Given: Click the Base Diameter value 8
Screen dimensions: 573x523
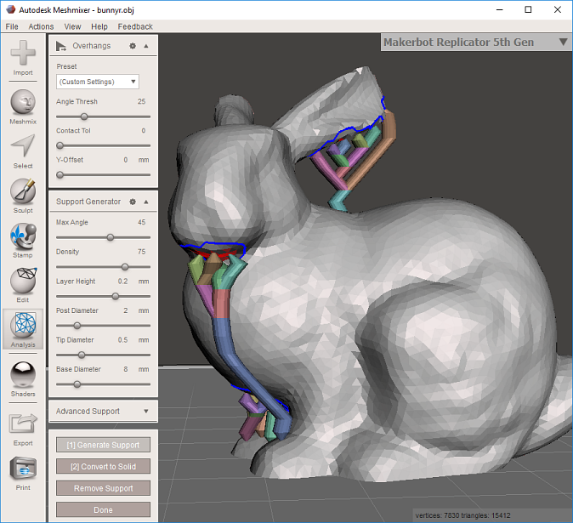Looking at the screenshot, I should click(x=126, y=369).
